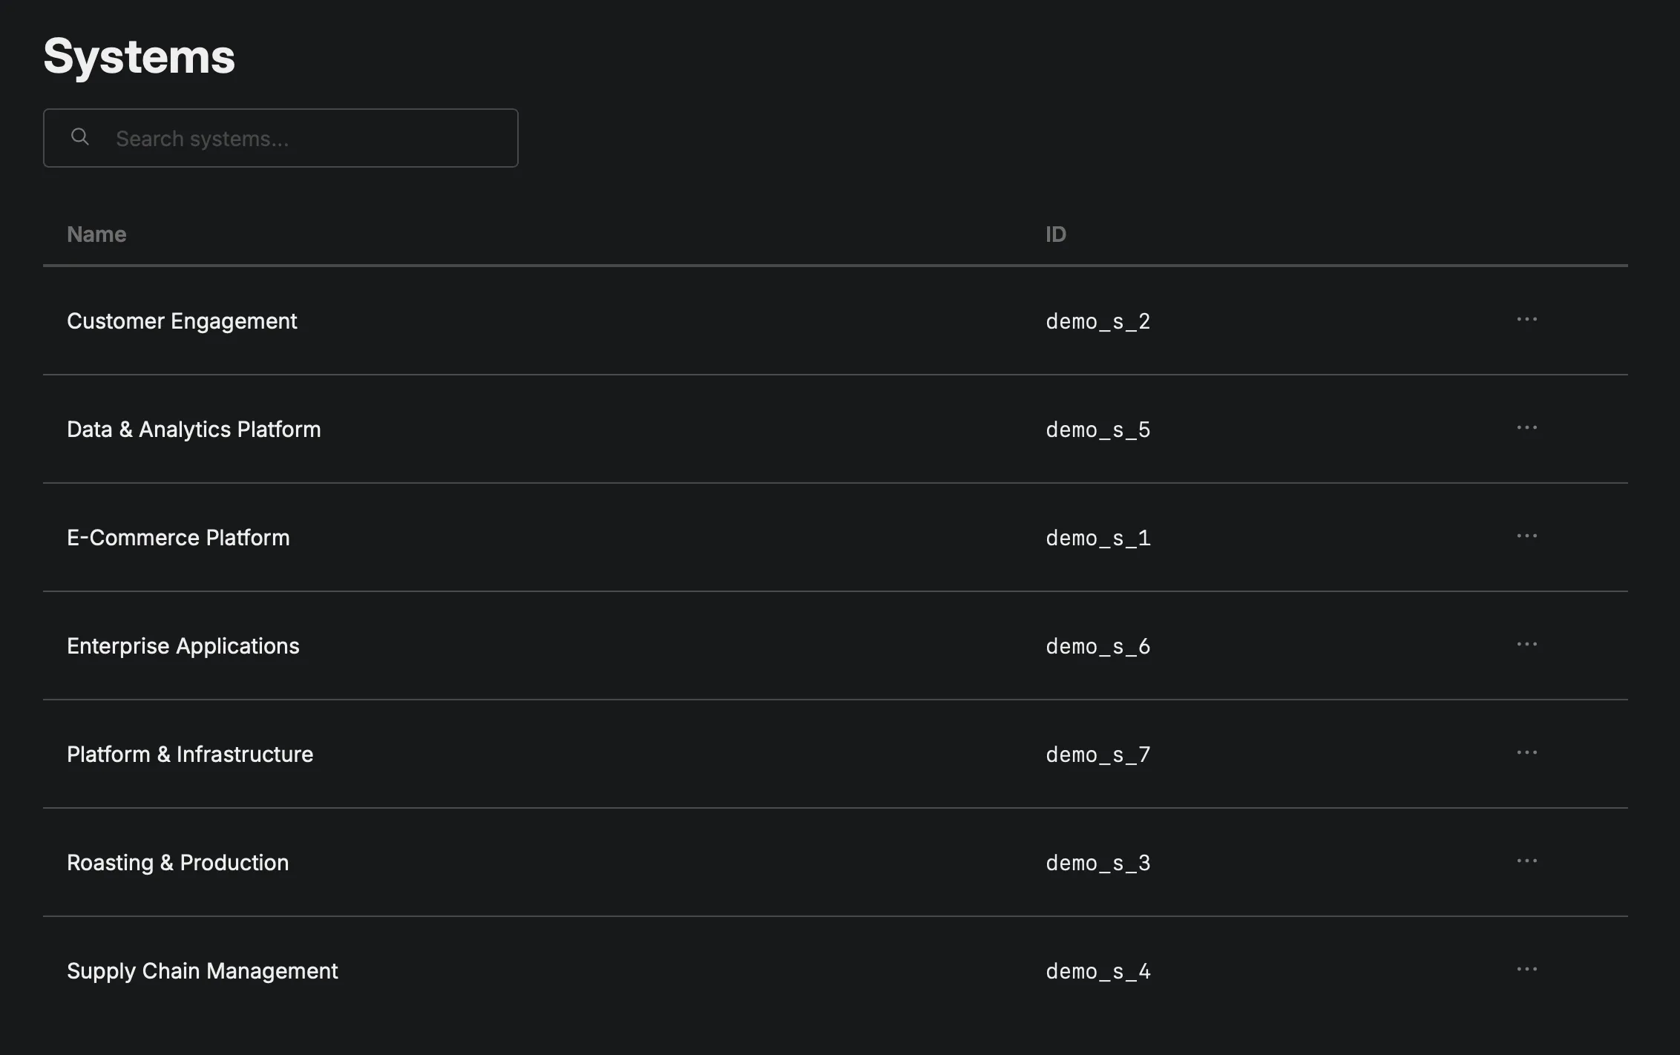Open the Roasting & Production system

178,863
